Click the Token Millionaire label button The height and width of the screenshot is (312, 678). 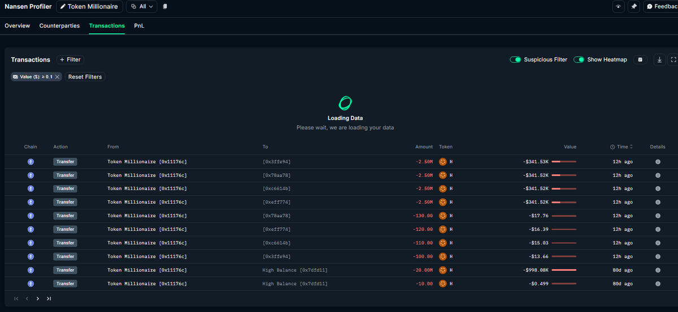89,7
